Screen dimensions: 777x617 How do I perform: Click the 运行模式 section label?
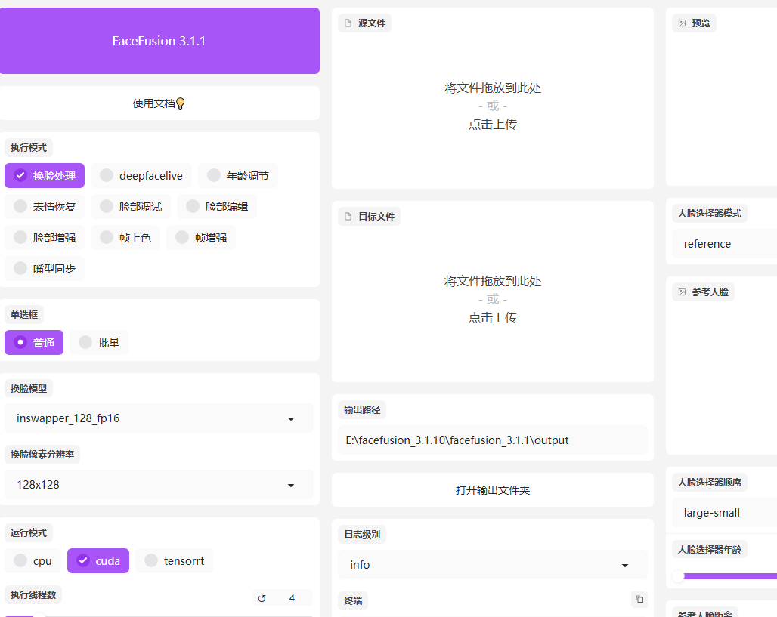coord(29,533)
